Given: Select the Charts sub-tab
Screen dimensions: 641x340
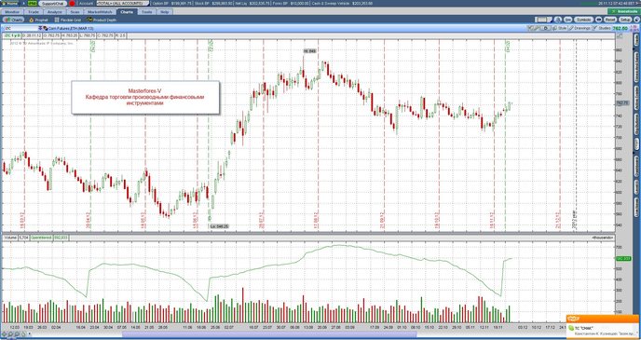Looking at the screenshot, I should point(14,20).
